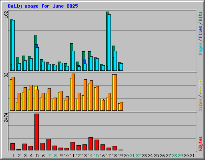Click day 17 on the x-axis

[108, 156]
